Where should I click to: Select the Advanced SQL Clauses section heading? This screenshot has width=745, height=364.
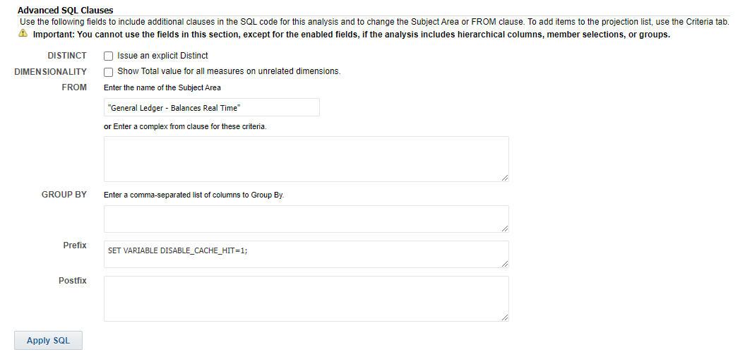[x=66, y=10]
